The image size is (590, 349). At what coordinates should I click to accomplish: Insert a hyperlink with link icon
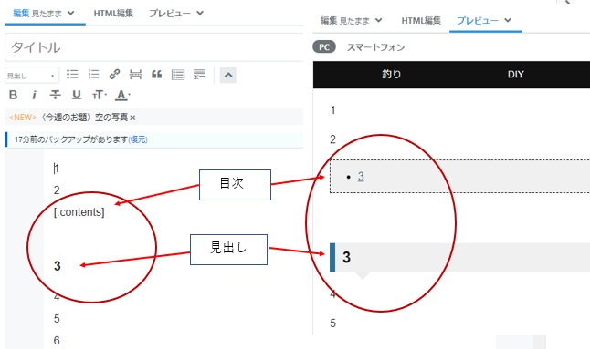click(114, 75)
